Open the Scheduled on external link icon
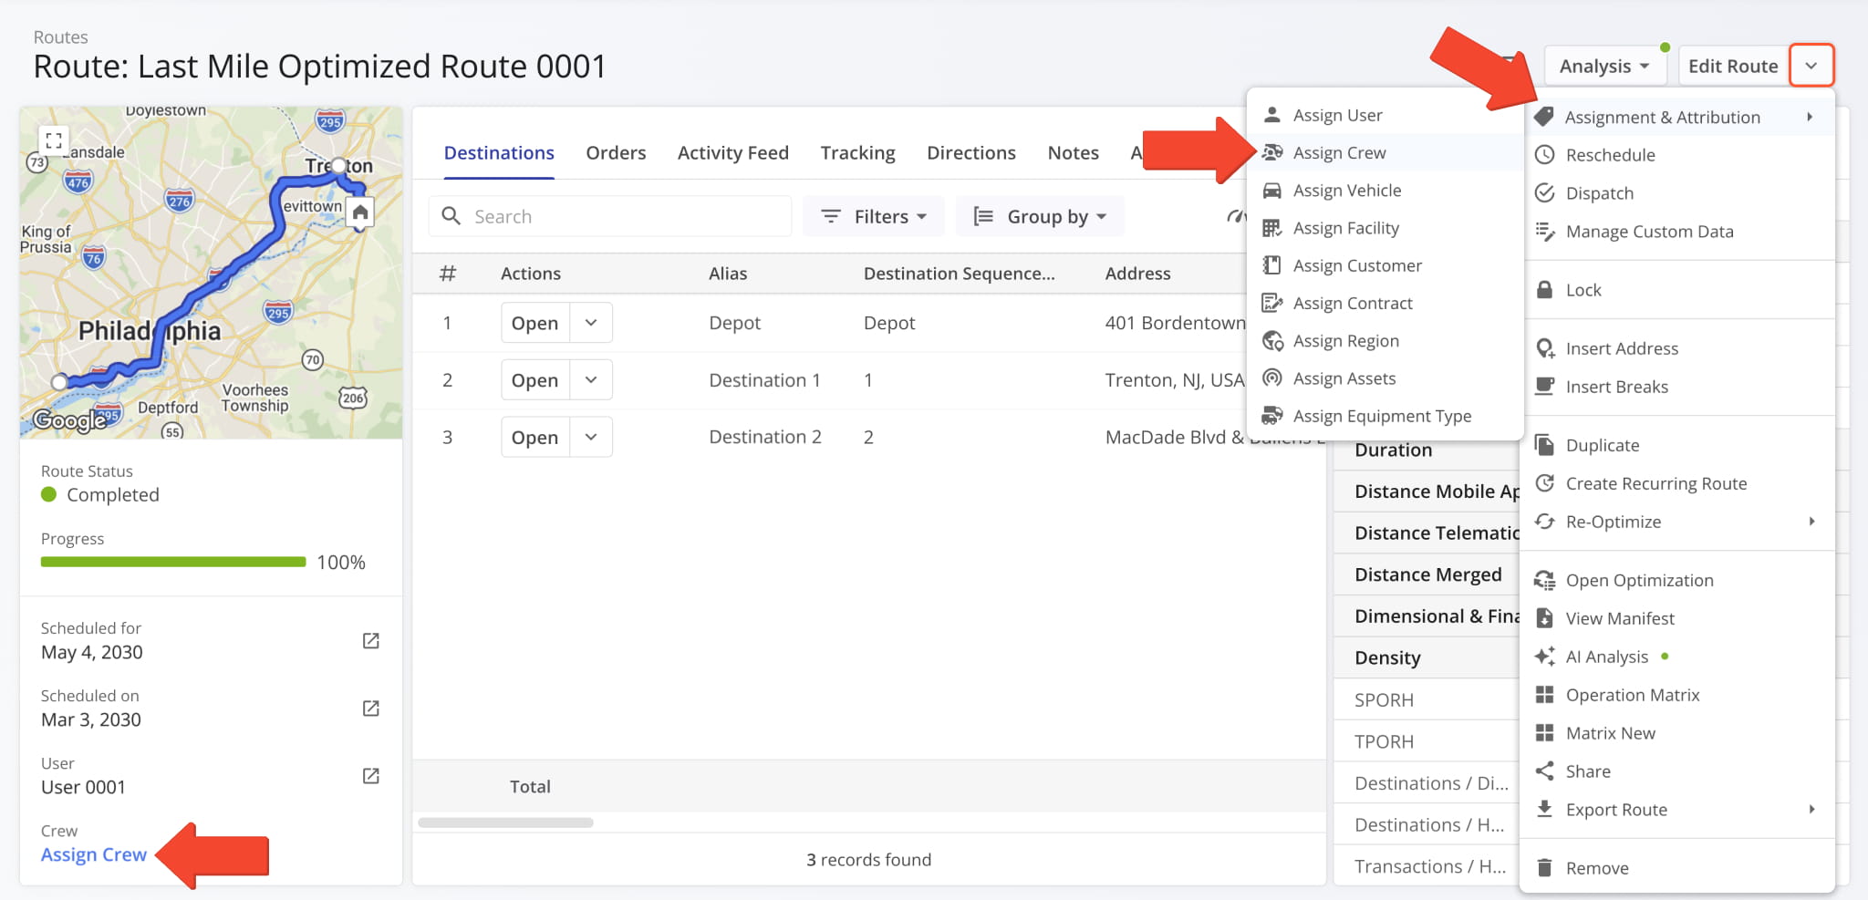Image resolution: width=1868 pixels, height=900 pixels. 371,709
